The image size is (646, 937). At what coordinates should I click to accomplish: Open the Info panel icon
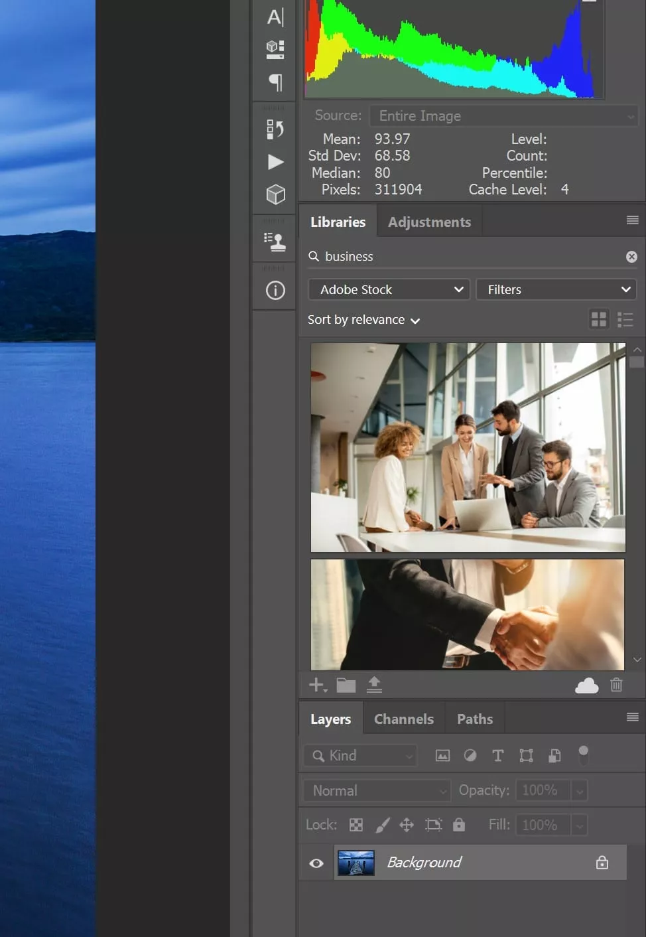pyautogui.click(x=275, y=290)
